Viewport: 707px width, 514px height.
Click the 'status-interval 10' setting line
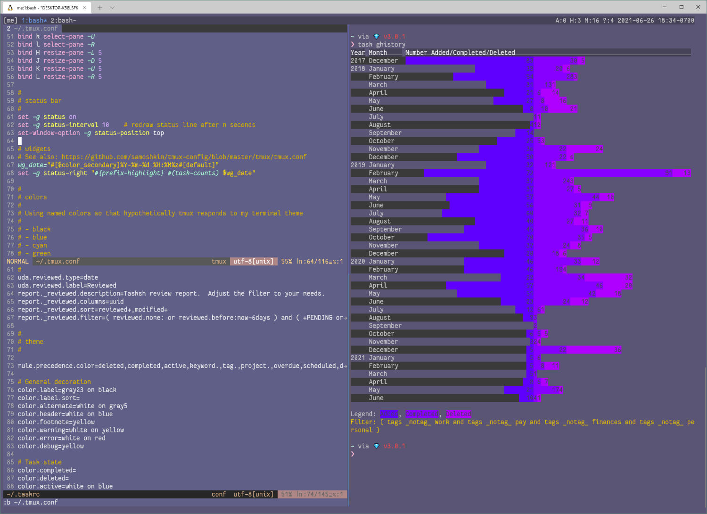[64, 125]
